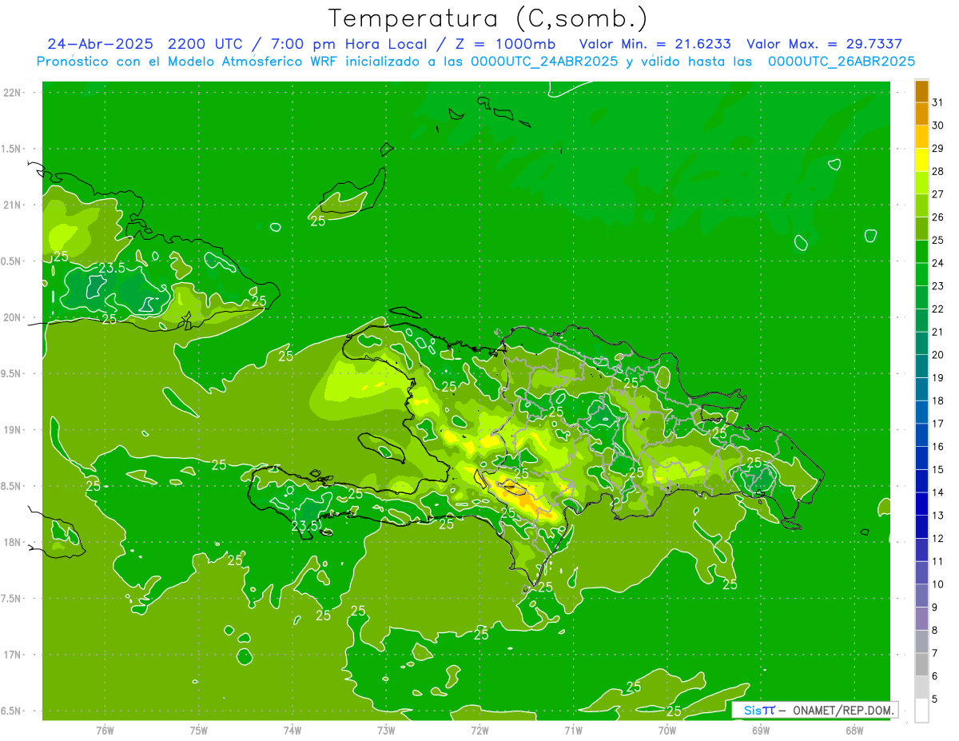Screen dimensions: 959x741
Task: Click the "23.5" contour label over southwestern Haiti
Action: click(304, 526)
